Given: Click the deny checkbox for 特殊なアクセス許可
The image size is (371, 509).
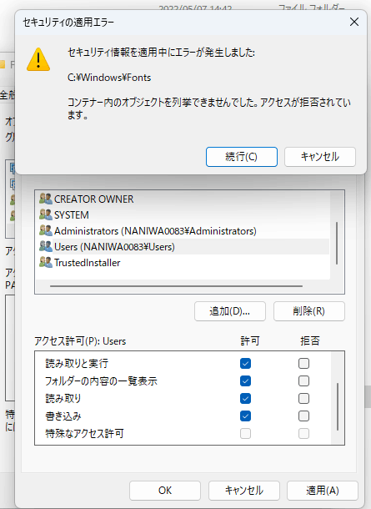Looking at the screenshot, I should coord(303,433).
